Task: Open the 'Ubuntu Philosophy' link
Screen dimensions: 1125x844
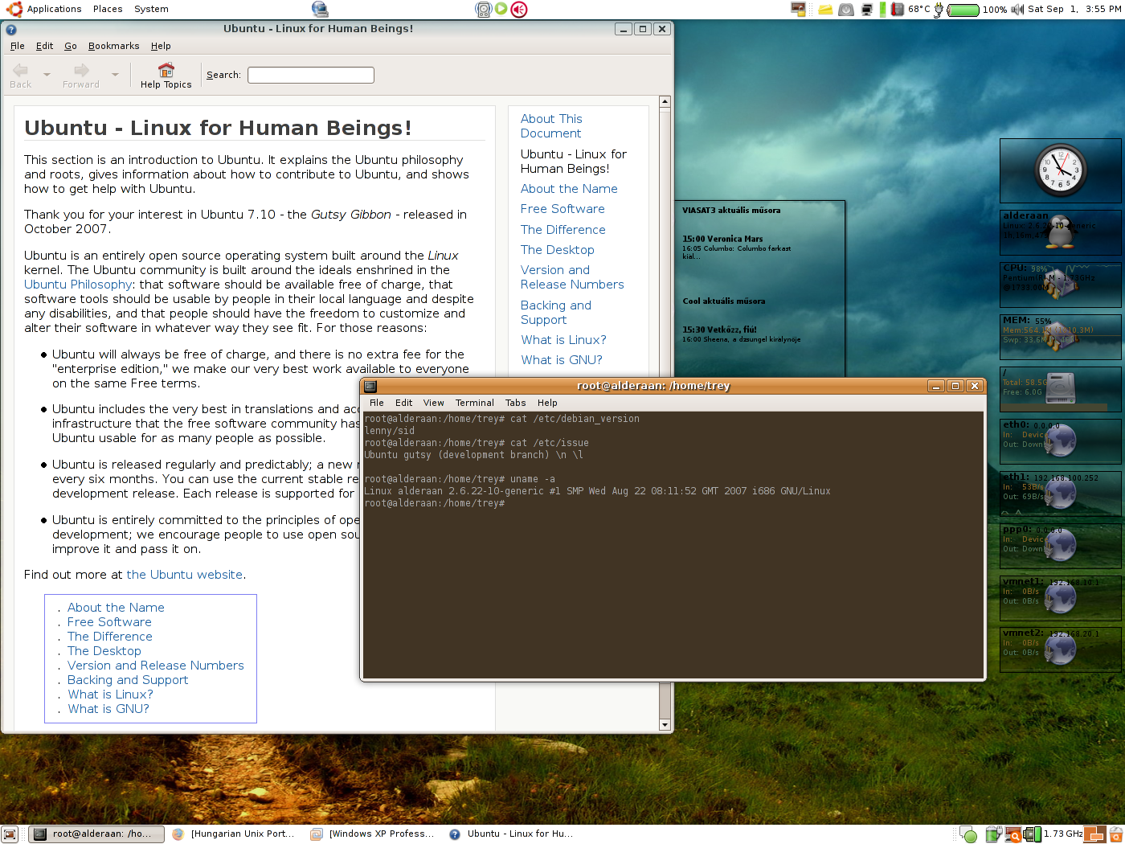Action: (78, 285)
